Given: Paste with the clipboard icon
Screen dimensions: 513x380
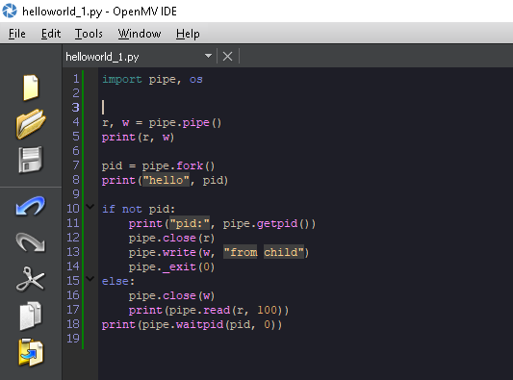Looking at the screenshot, I should point(31,352).
